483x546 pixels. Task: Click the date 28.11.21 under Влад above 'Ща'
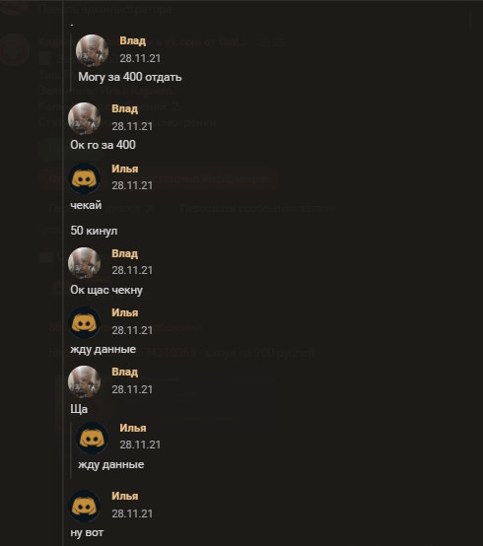point(132,389)
